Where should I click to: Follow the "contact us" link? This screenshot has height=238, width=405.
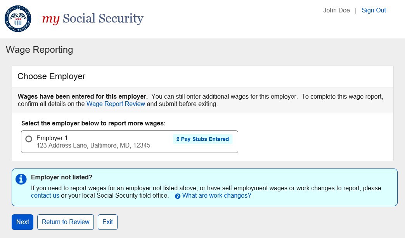pos(45,195)
